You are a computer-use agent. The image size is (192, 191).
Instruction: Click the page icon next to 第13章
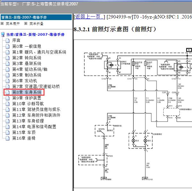(8, 121)
